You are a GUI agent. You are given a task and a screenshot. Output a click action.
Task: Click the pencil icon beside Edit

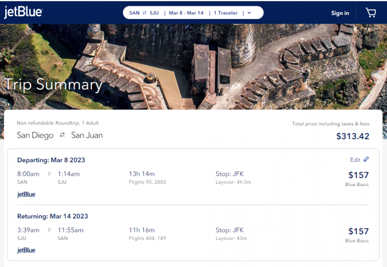click(366, 160)
